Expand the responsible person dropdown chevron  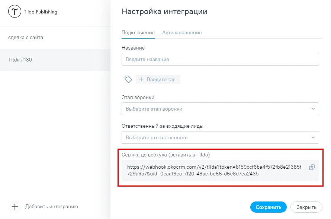313,137
